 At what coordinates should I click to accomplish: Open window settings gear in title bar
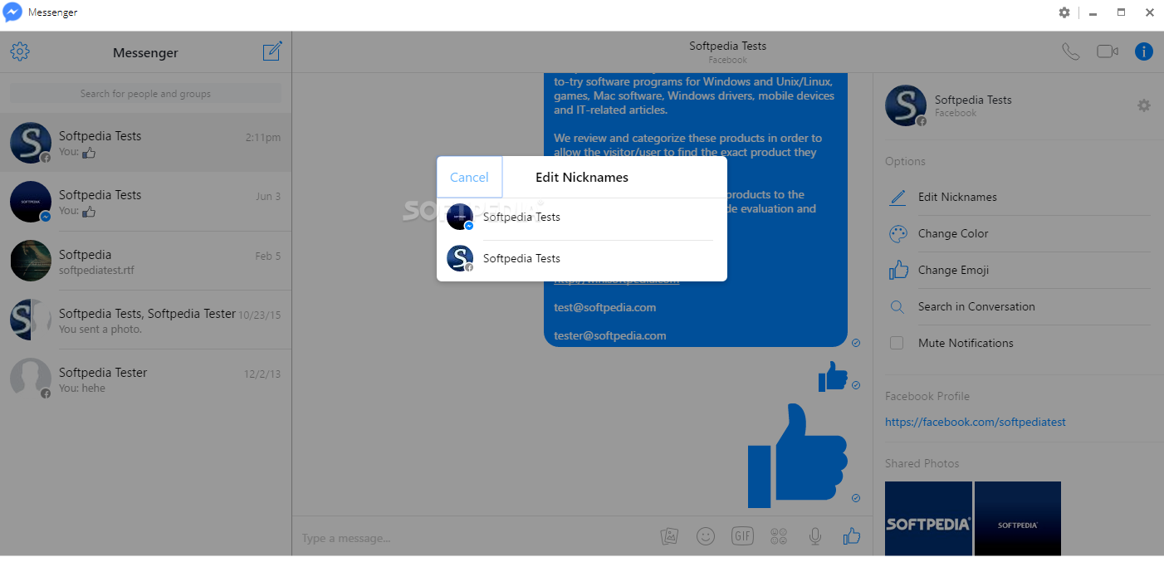point(1064,12)
